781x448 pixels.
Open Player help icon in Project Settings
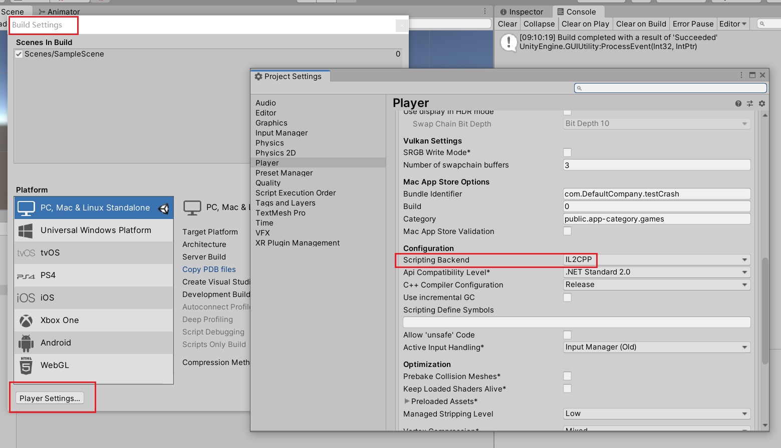coord(738,103)
